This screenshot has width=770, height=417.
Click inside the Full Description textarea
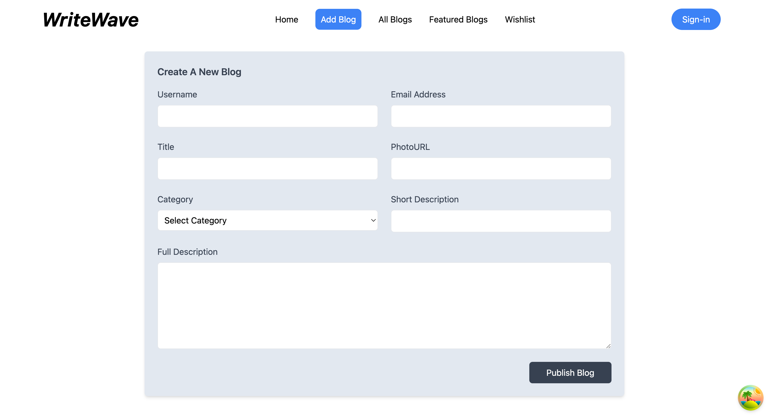(x=384, y=305)
